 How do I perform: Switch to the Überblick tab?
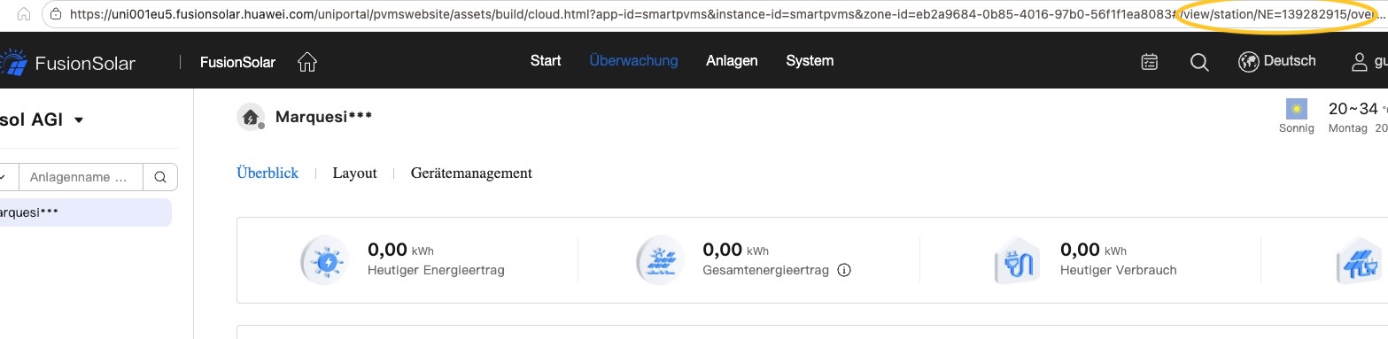(268, 173)
